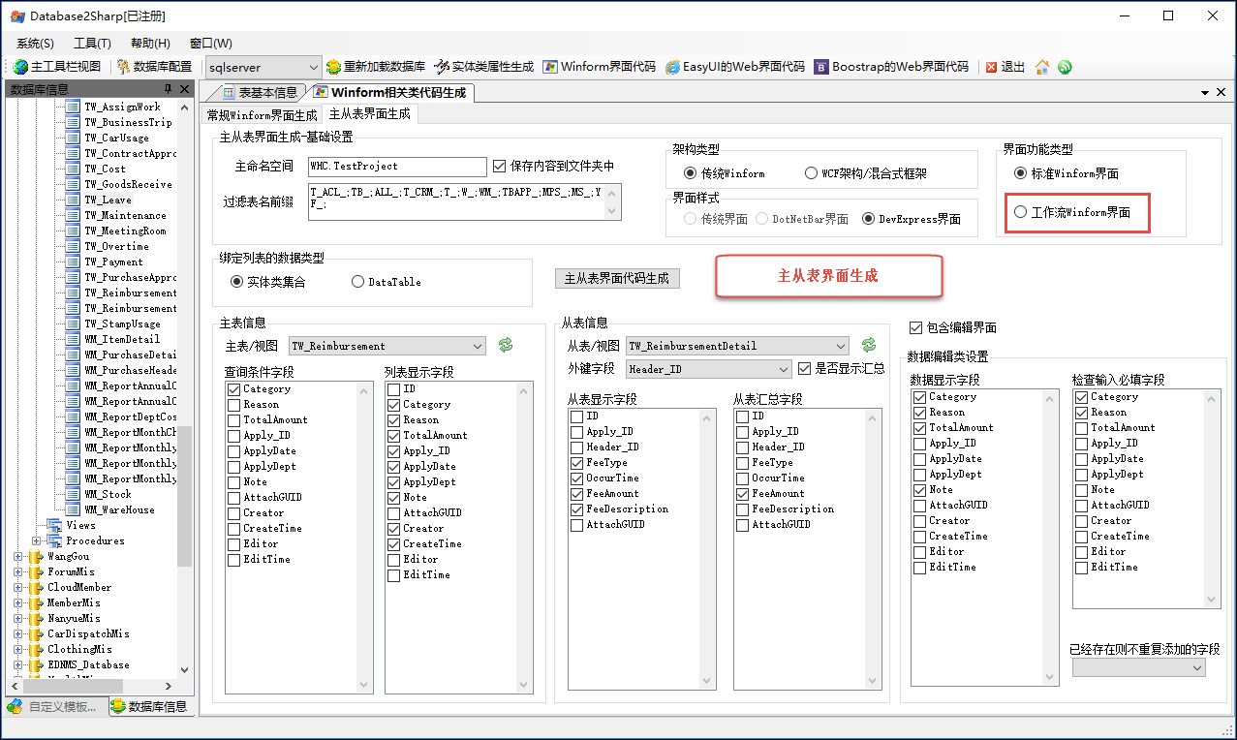Open Winform界面代码 generator
The height and width of the screenshot is (740, 1237).
pos(600,67)
